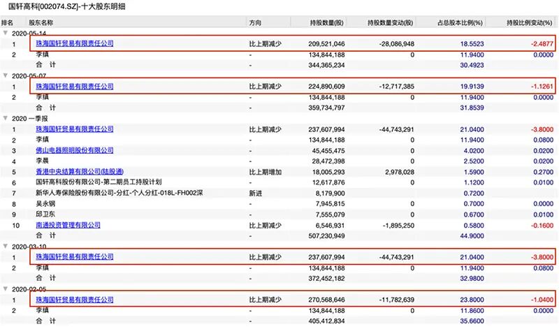Click change value -11,782,639
Image resolution: width=559 pixels, height=327 pixels.
tap(397, 300)
